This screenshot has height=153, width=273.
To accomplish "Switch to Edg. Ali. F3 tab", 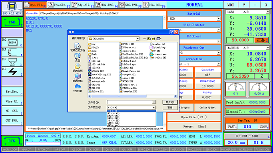I will pyautogui.click(x=83, y=5).
